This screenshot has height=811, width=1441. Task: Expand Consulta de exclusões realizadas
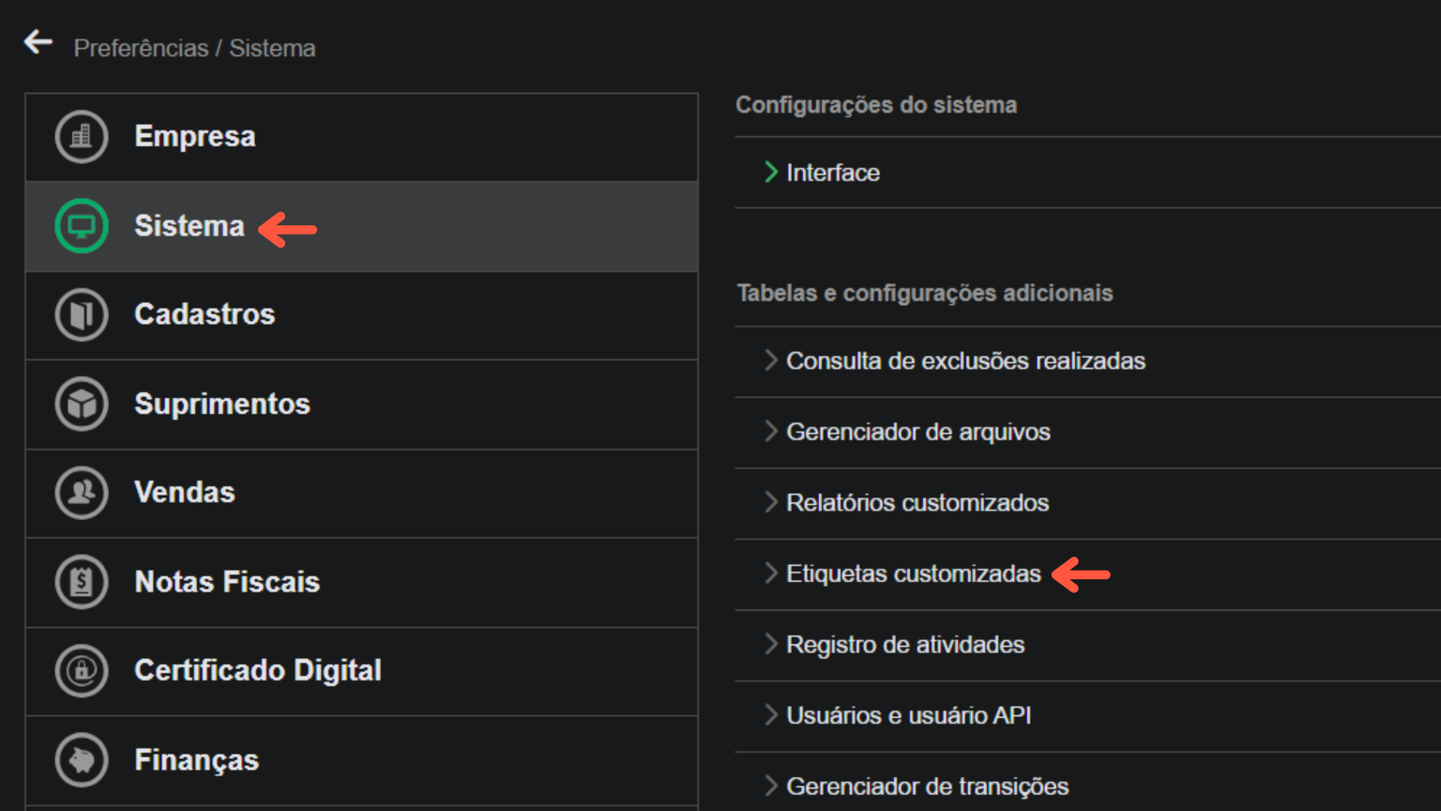pos(965,360)
